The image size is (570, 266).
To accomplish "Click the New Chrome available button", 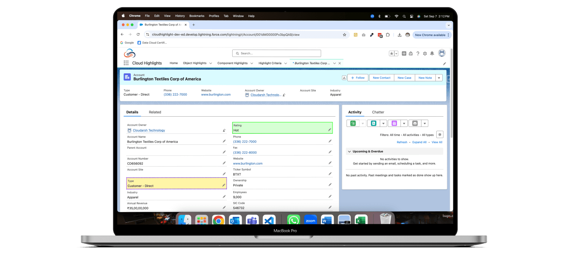I will coord(432,35).
